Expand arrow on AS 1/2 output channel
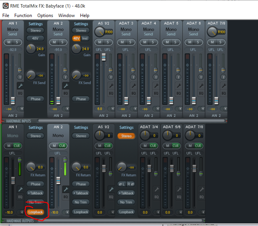258x226 pixels. (x=111, y=212)
